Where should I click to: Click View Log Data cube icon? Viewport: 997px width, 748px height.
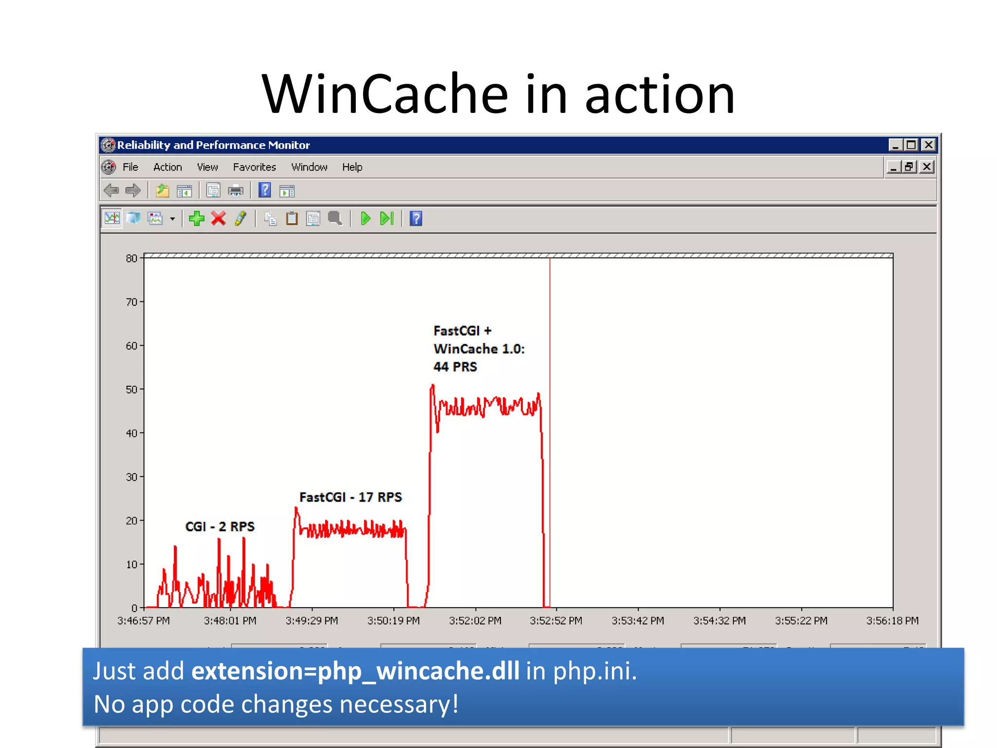click(x=133, y=218)
